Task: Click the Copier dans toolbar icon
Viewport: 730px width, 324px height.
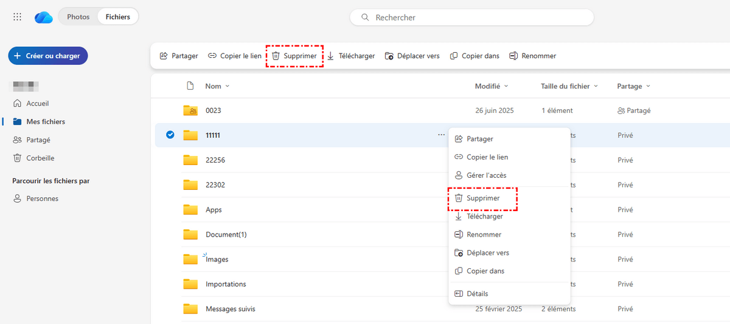Action: tap(454, 56)
